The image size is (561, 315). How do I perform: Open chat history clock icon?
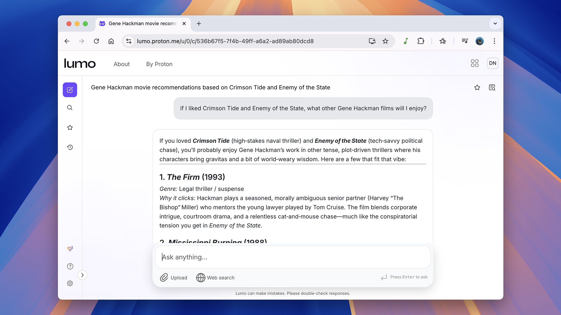coord(70,147)
